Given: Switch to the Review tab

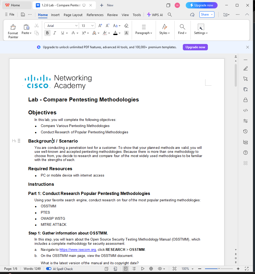Looking at the screenshot, I should [112, 15].
